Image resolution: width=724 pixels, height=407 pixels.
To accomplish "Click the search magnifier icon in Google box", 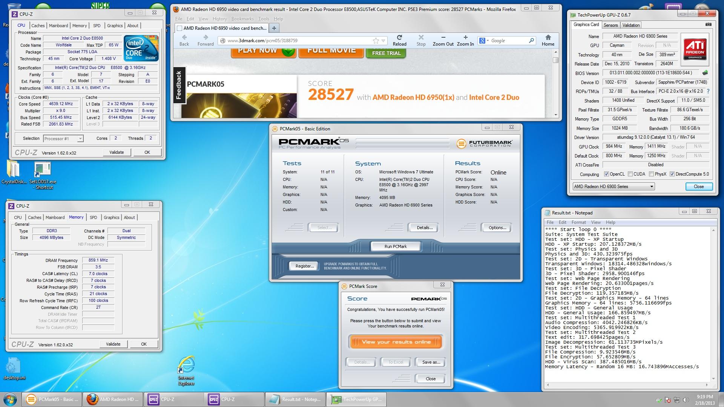I will coord(531,40).
